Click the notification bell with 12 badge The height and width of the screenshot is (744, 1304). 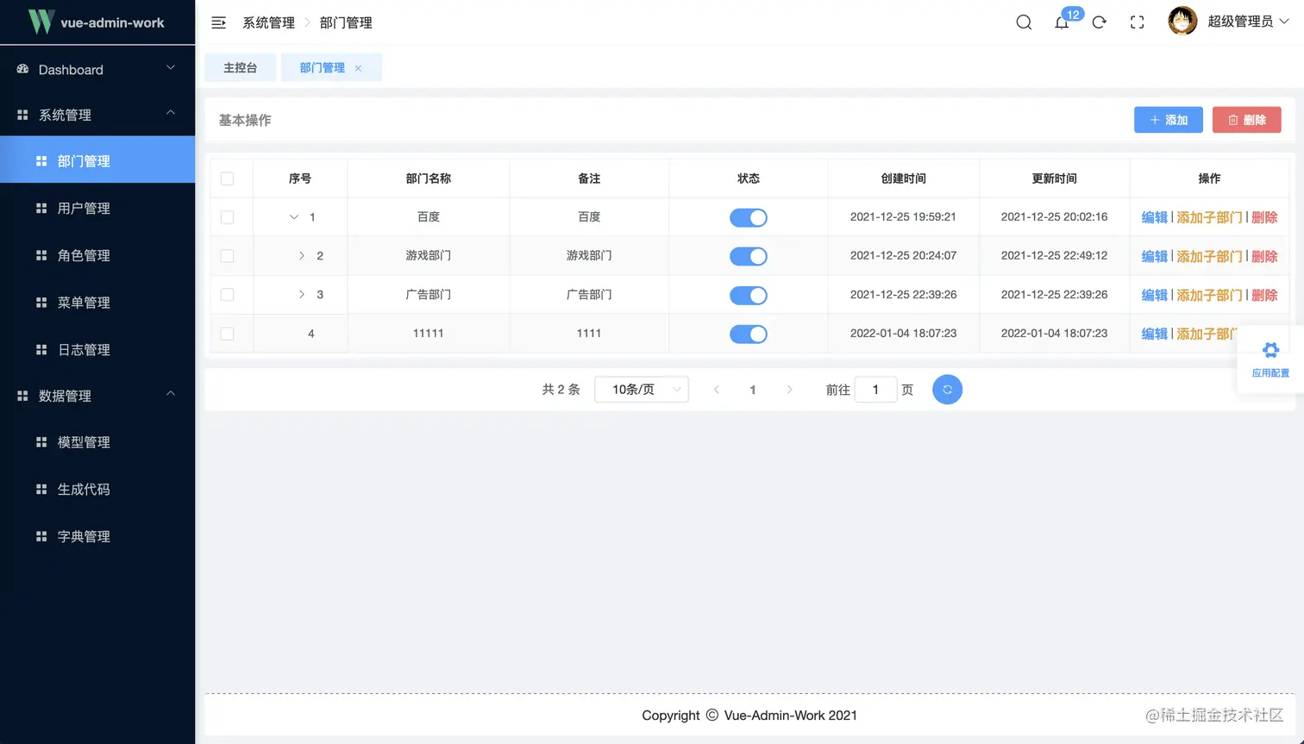[1062, 22]
